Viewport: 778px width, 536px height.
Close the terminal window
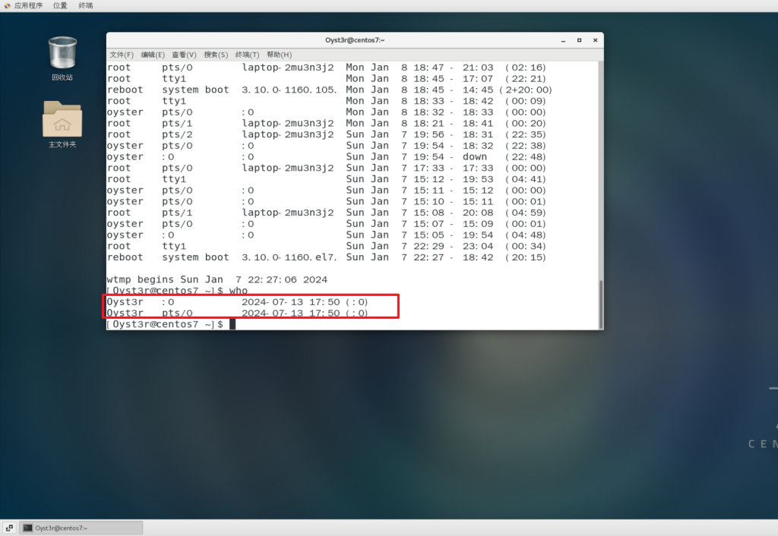[x=593, y=39]
